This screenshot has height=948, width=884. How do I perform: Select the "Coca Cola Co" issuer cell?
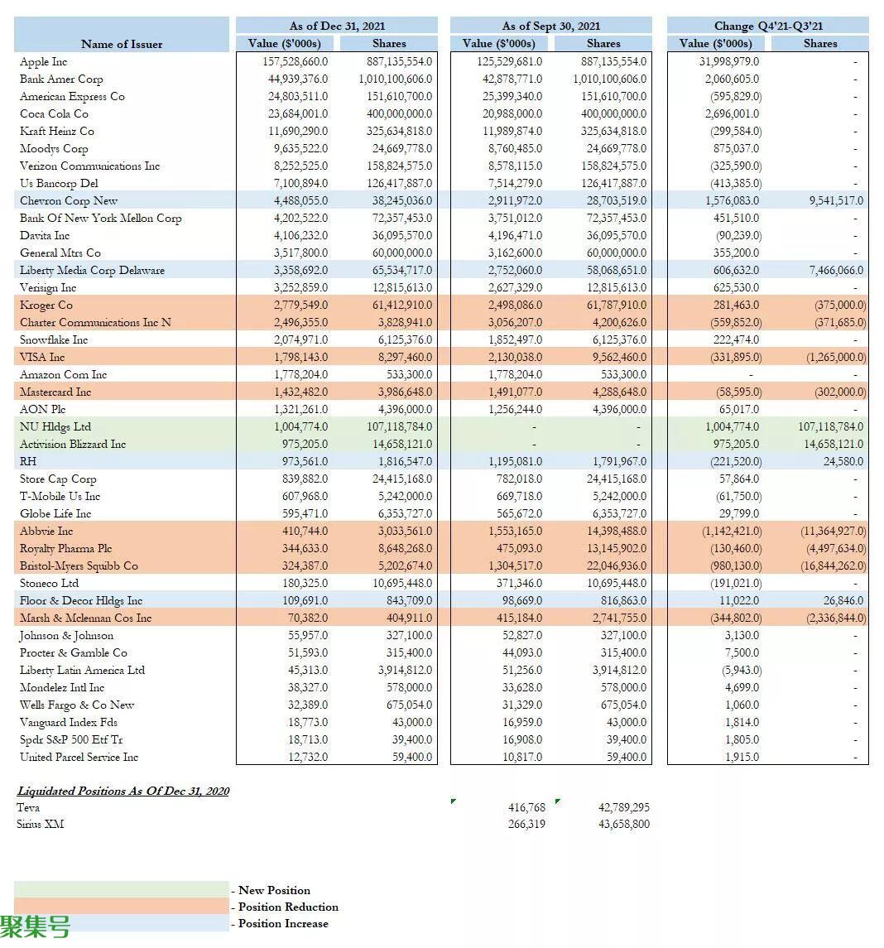click(54, 113)
